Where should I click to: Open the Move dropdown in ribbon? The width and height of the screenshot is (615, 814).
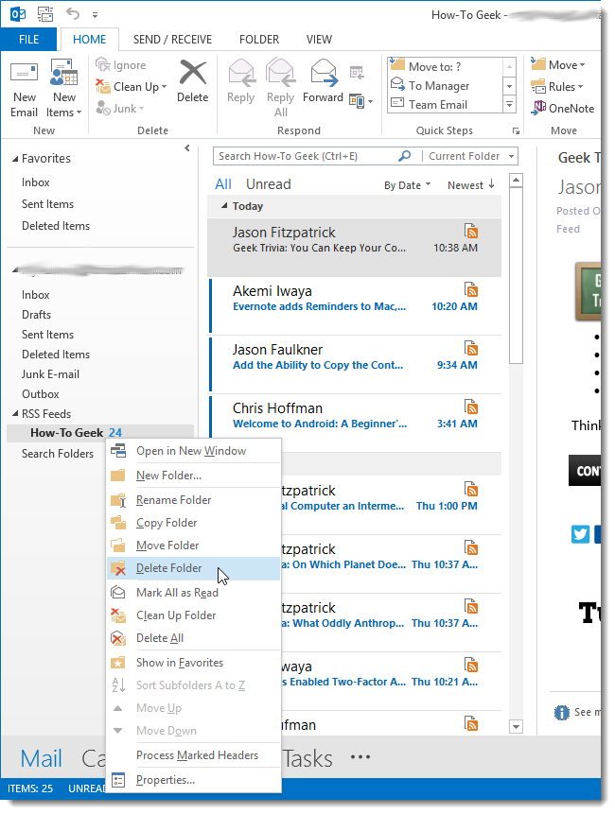pyautogui.click(x=582, y=65)
